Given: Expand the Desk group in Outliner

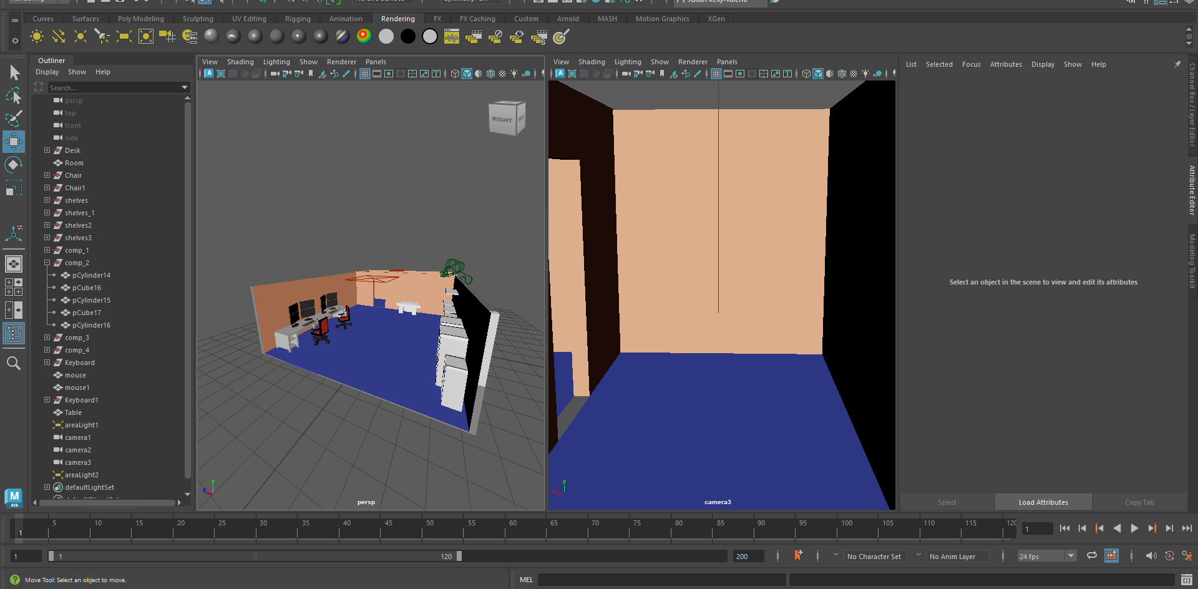Looking at the screenshot, I should coord(47,150).
